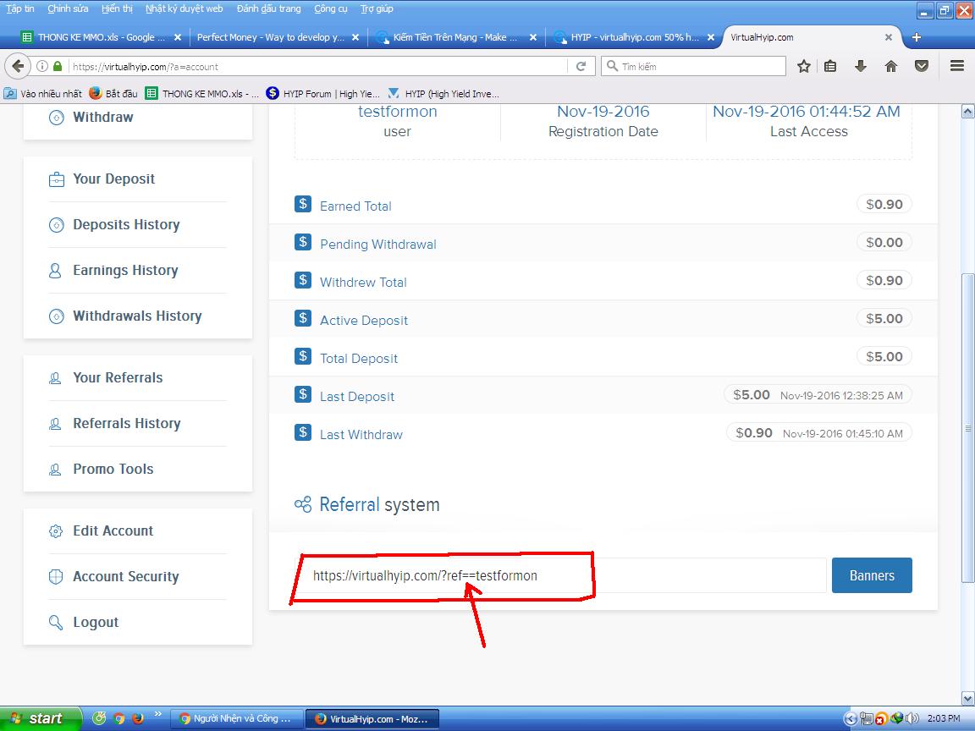Click Logout in the sidebar
Viewport: 975px width, 731px height.
(x=96, y=622)
